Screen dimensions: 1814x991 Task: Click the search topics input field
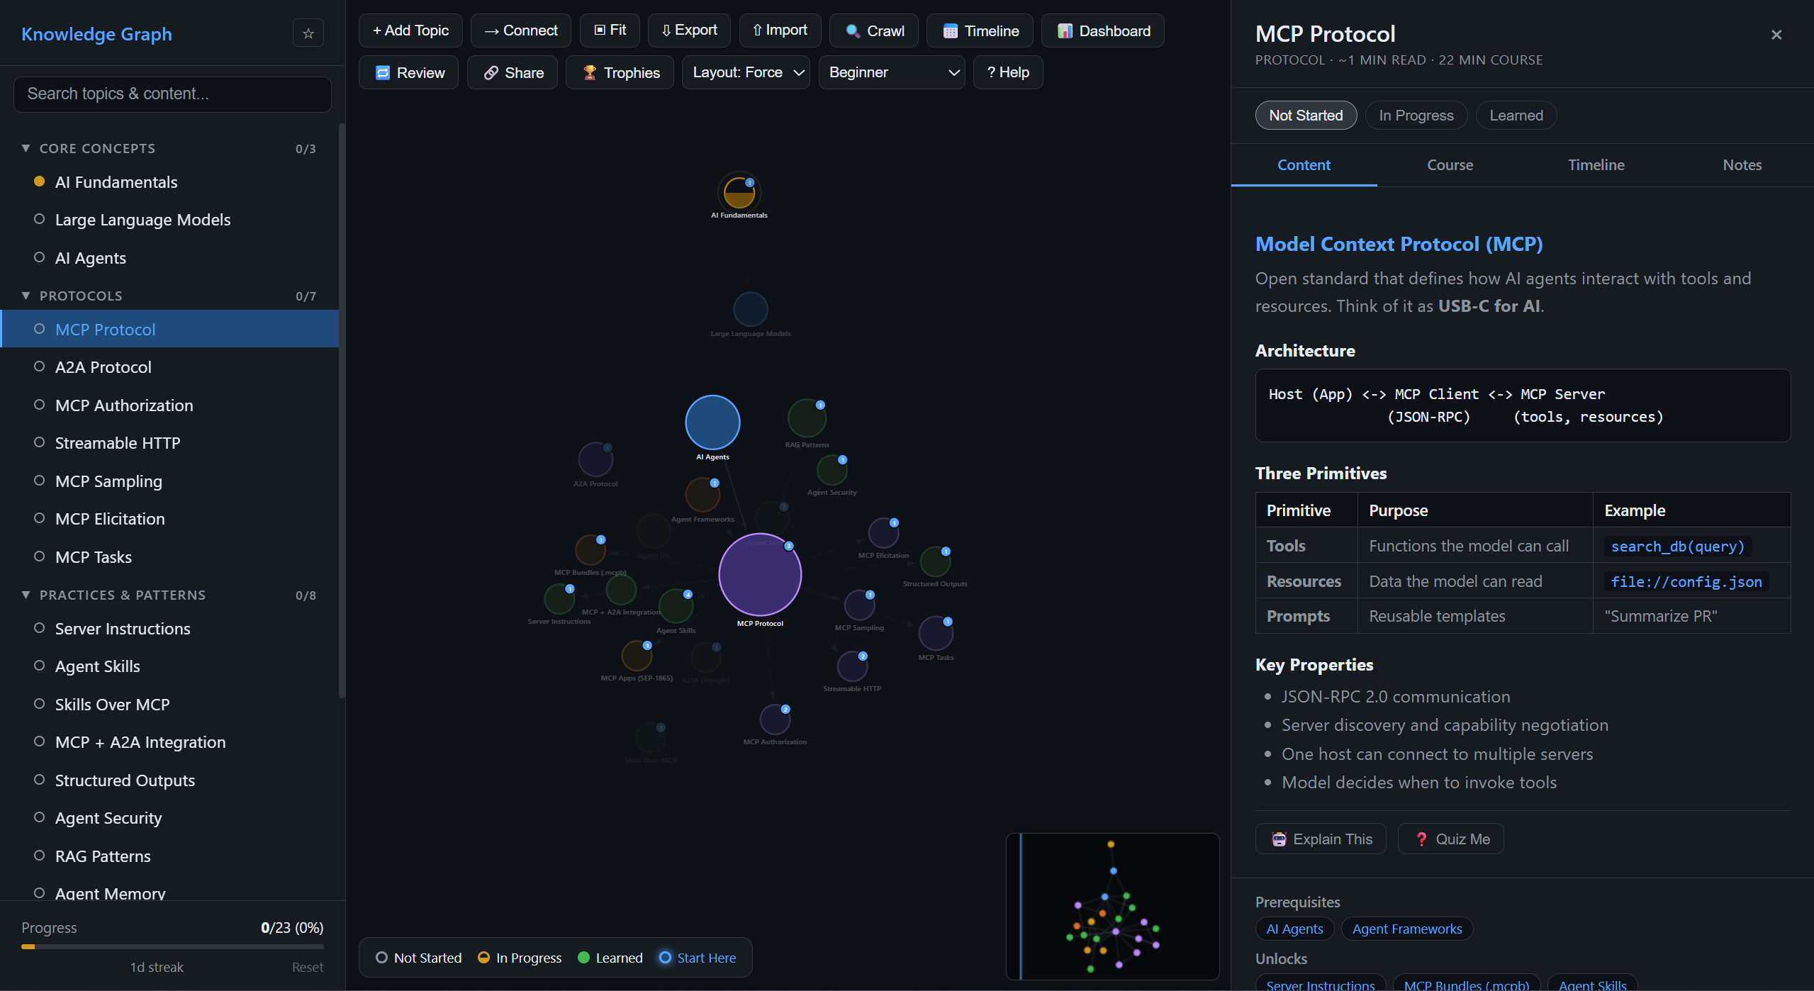[x=172, y=94]
